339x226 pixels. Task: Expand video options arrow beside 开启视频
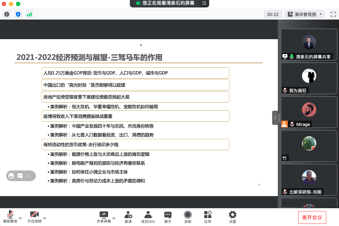44,218
